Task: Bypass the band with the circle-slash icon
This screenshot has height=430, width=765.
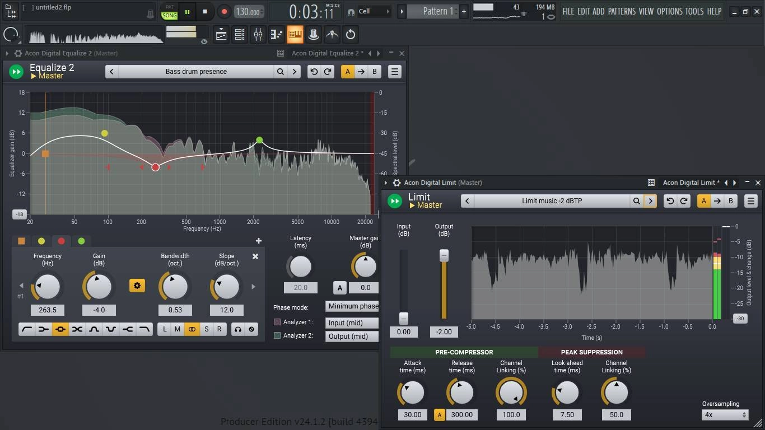Action: pyautogui.click(x=251, y=329)
